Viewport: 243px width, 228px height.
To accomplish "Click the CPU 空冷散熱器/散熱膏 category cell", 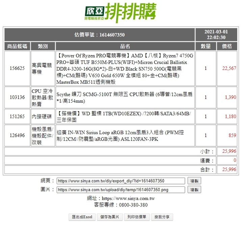I will click(x=43, y=97).
